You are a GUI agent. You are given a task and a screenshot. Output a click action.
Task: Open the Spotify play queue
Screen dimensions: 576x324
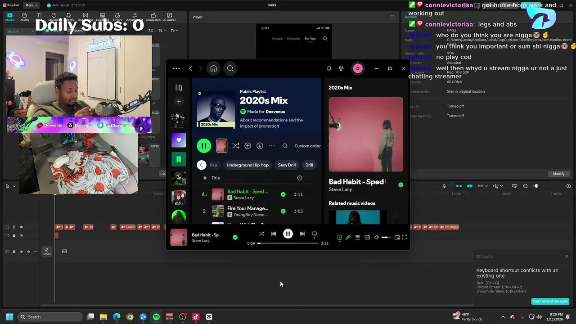[357, 238]
